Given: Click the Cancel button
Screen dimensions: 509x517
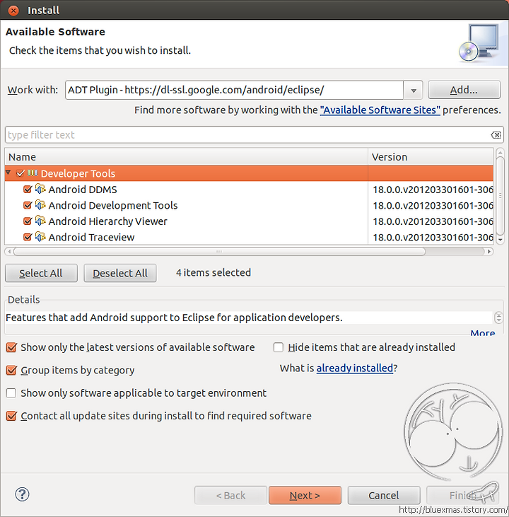Looking at the screenshot, I should coord(384,495).
